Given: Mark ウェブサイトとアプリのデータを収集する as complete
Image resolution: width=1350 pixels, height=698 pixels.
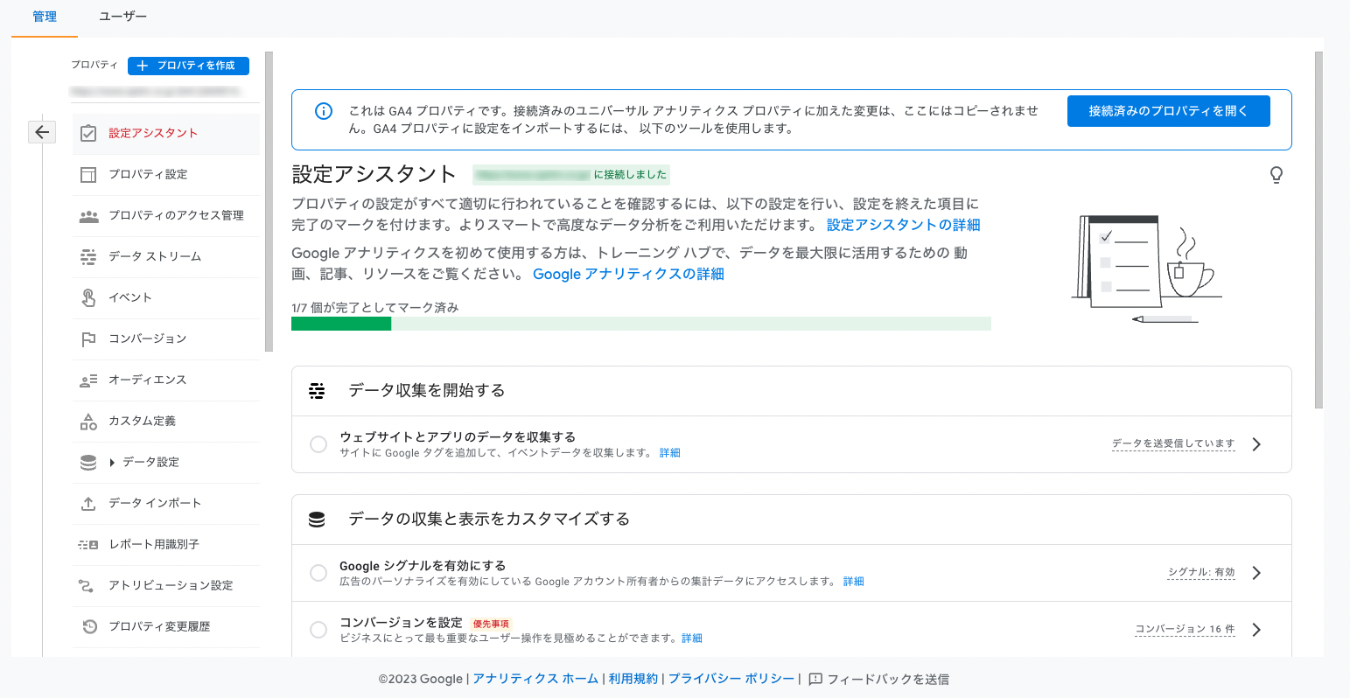Looking at the screenshot, I should tap(318, 444).
